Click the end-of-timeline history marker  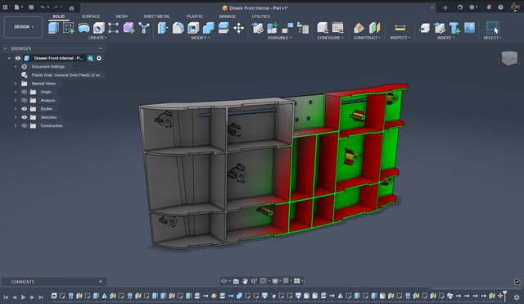pos(504,296)
